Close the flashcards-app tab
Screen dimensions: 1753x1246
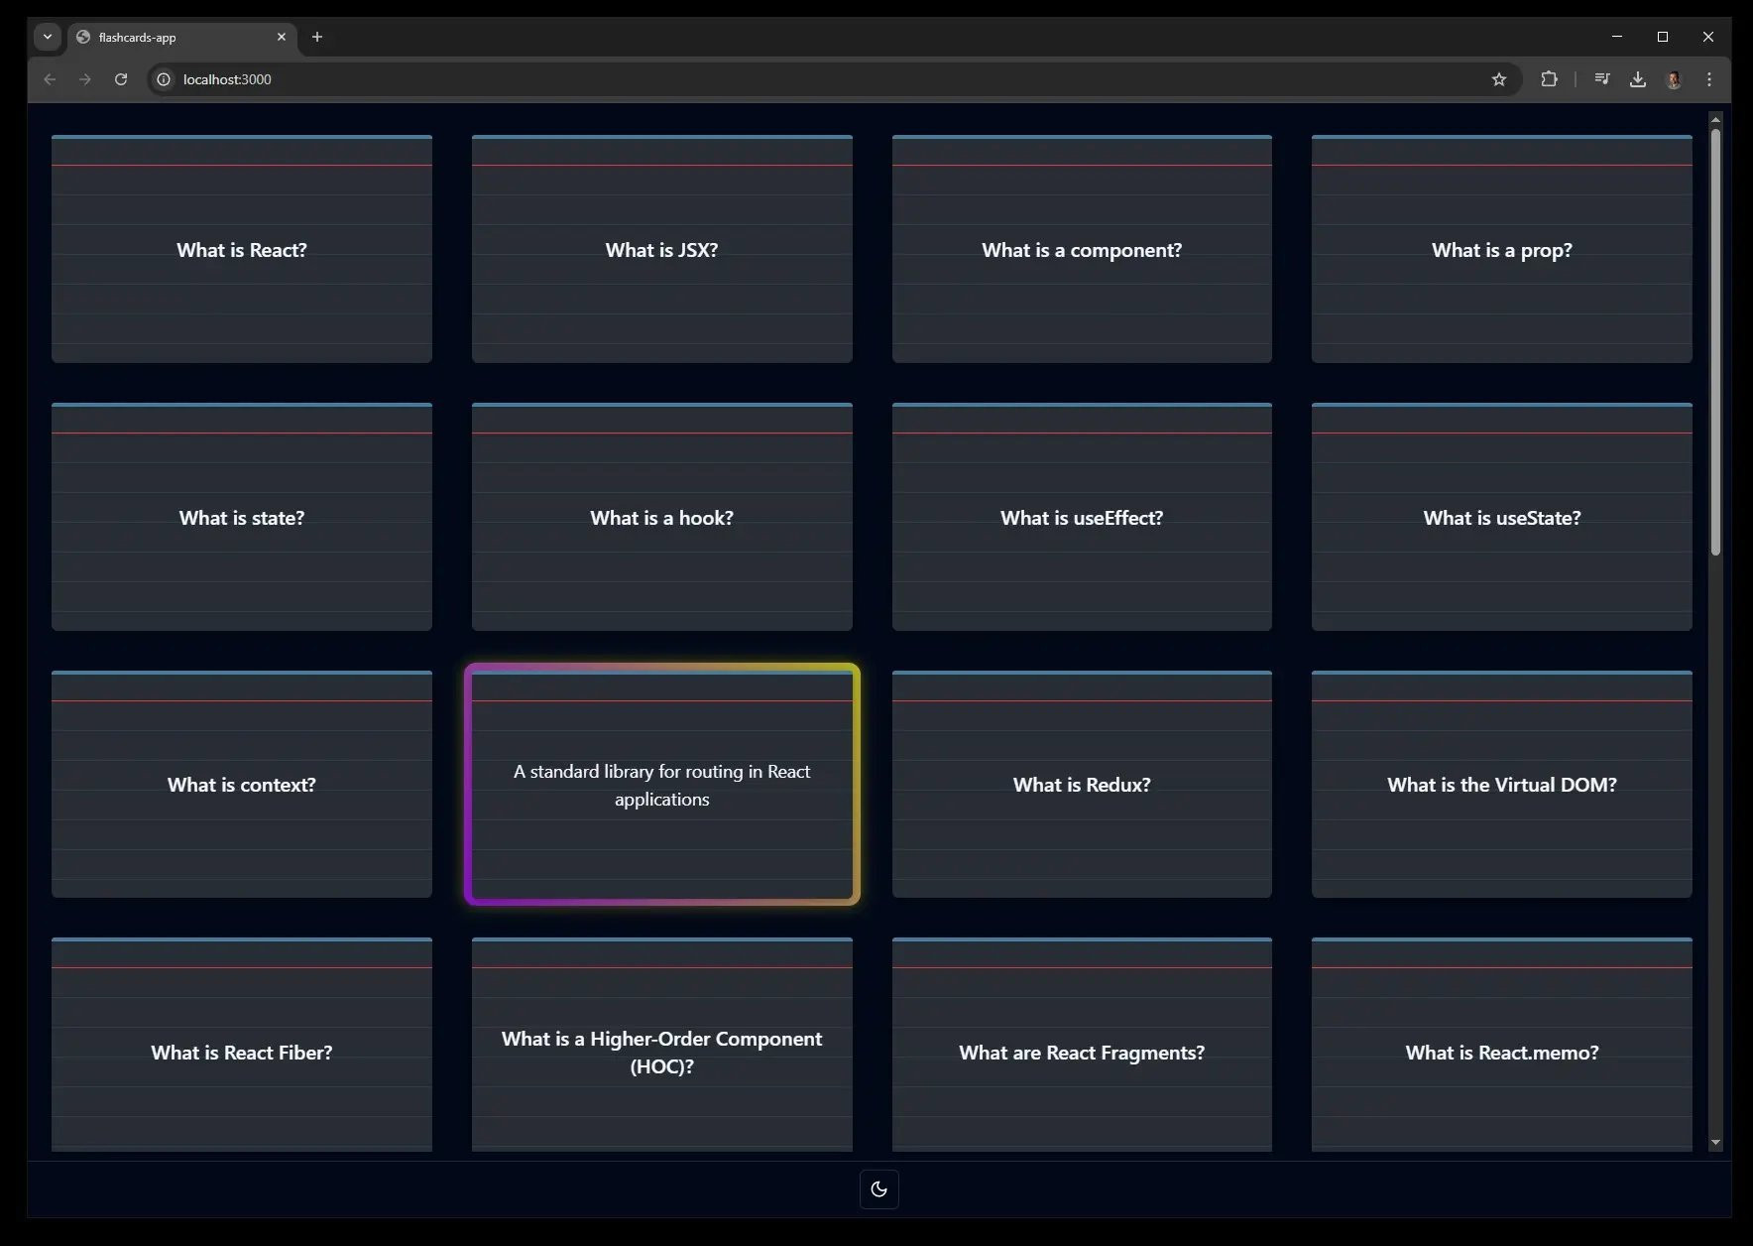282,37
